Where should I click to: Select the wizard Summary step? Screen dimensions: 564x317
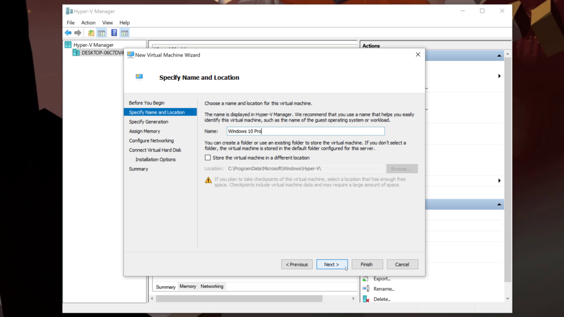pyautogui.click(x=138, y=169)
